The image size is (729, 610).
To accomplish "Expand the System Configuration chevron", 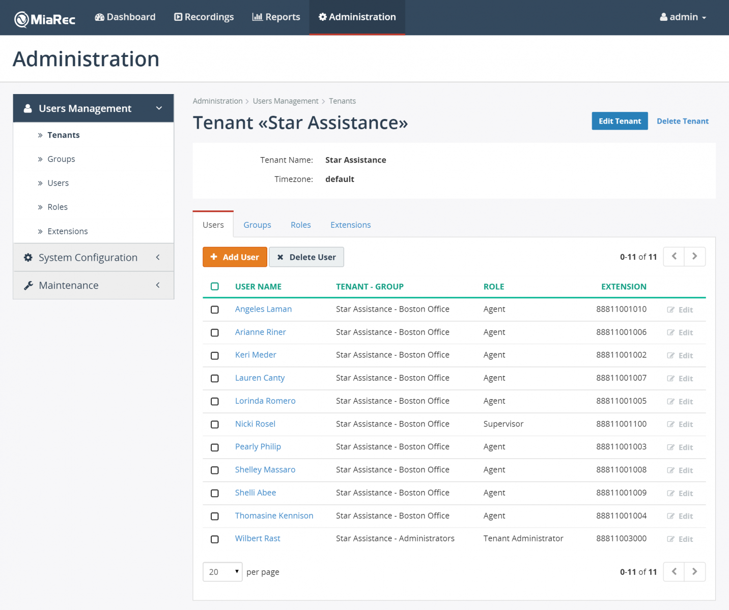I will click(158, 257).
